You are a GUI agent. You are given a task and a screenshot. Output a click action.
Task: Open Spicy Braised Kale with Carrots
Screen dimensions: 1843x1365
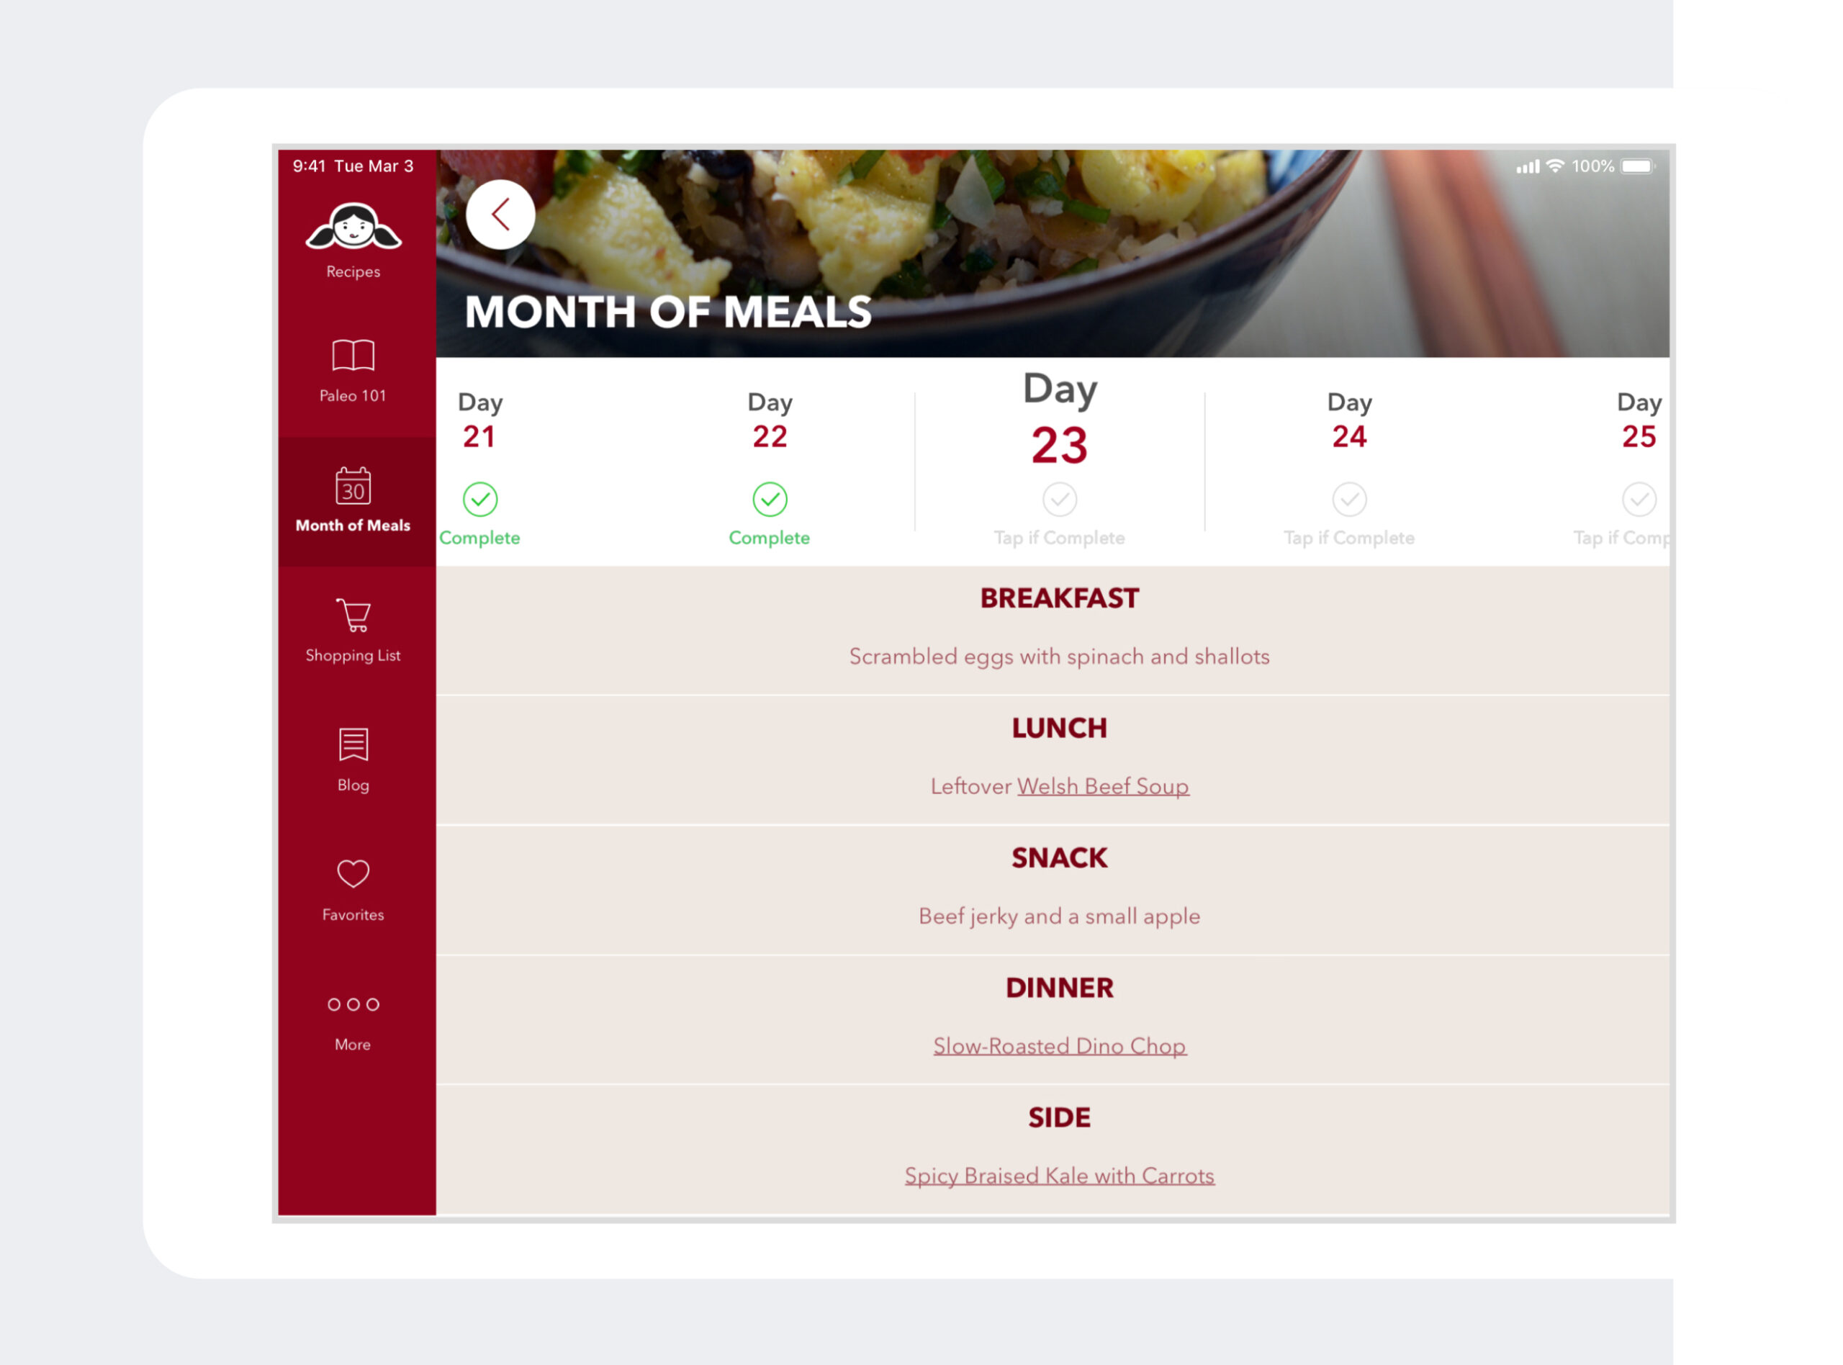(x=1058, y=1174)
